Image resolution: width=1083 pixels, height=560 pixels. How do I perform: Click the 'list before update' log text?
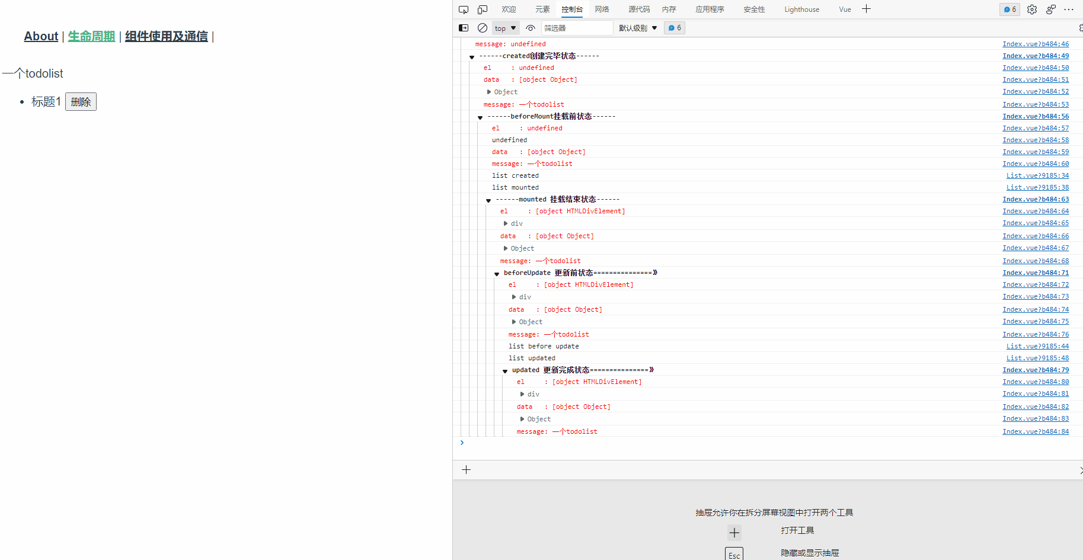tap(544, 346)
